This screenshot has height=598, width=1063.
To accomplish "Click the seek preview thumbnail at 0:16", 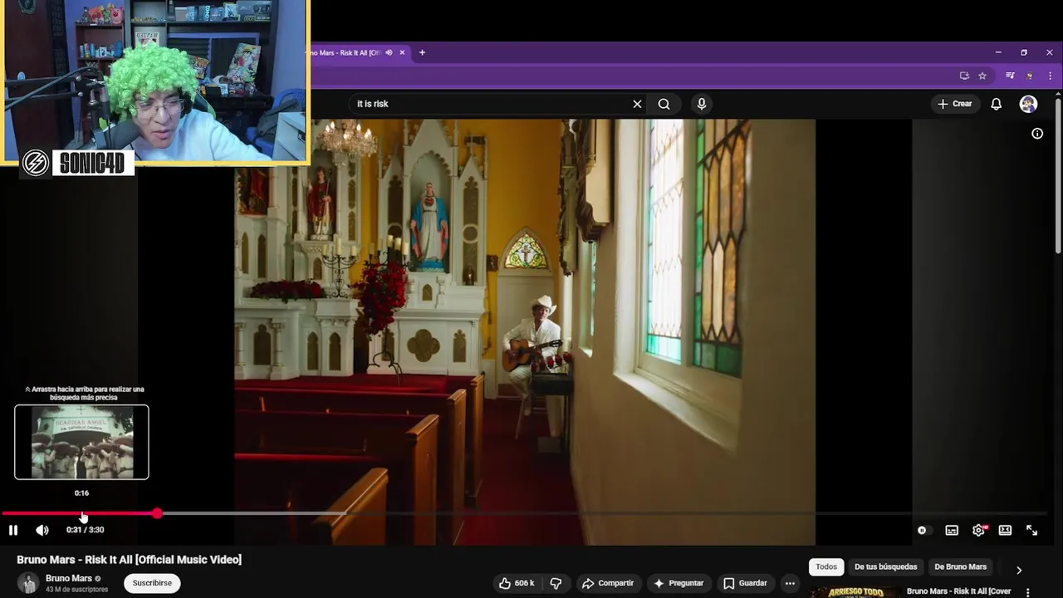I will [x=81, y=443].
